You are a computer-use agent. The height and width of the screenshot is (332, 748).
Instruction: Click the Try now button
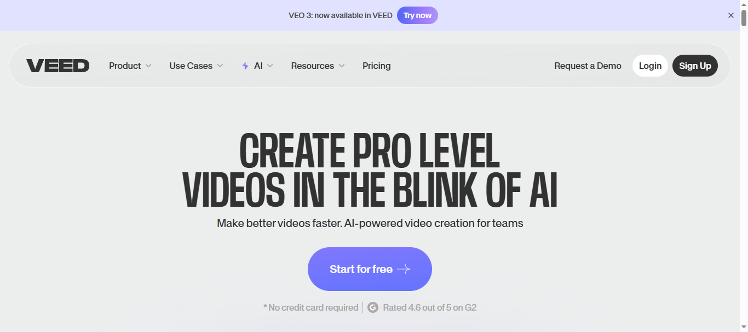(x=417, y=15)
